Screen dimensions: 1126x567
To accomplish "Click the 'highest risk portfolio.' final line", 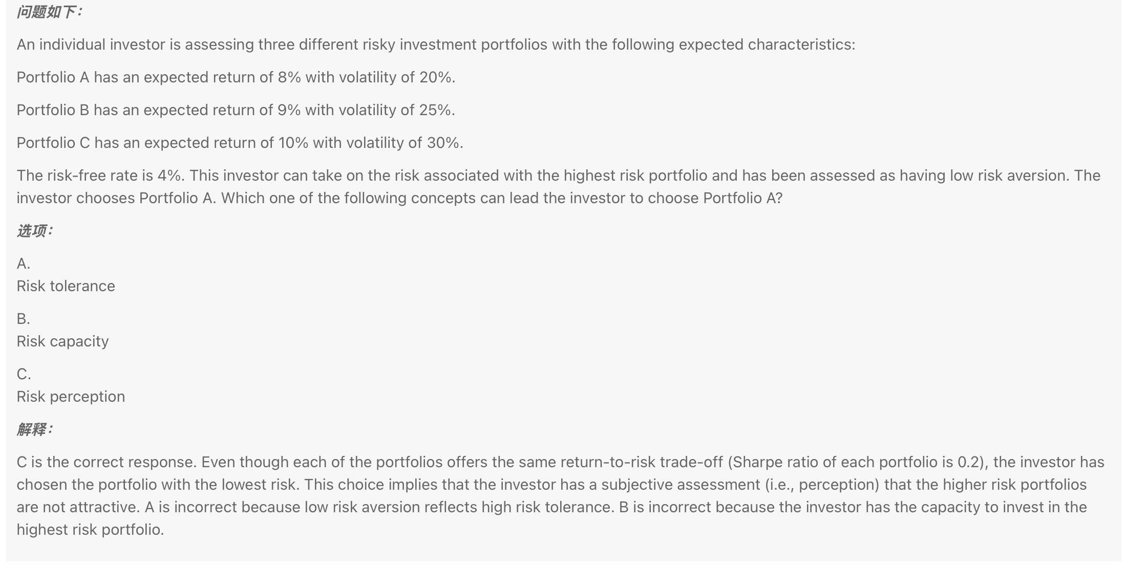I will pyautogui.click(x=90, y=530).
